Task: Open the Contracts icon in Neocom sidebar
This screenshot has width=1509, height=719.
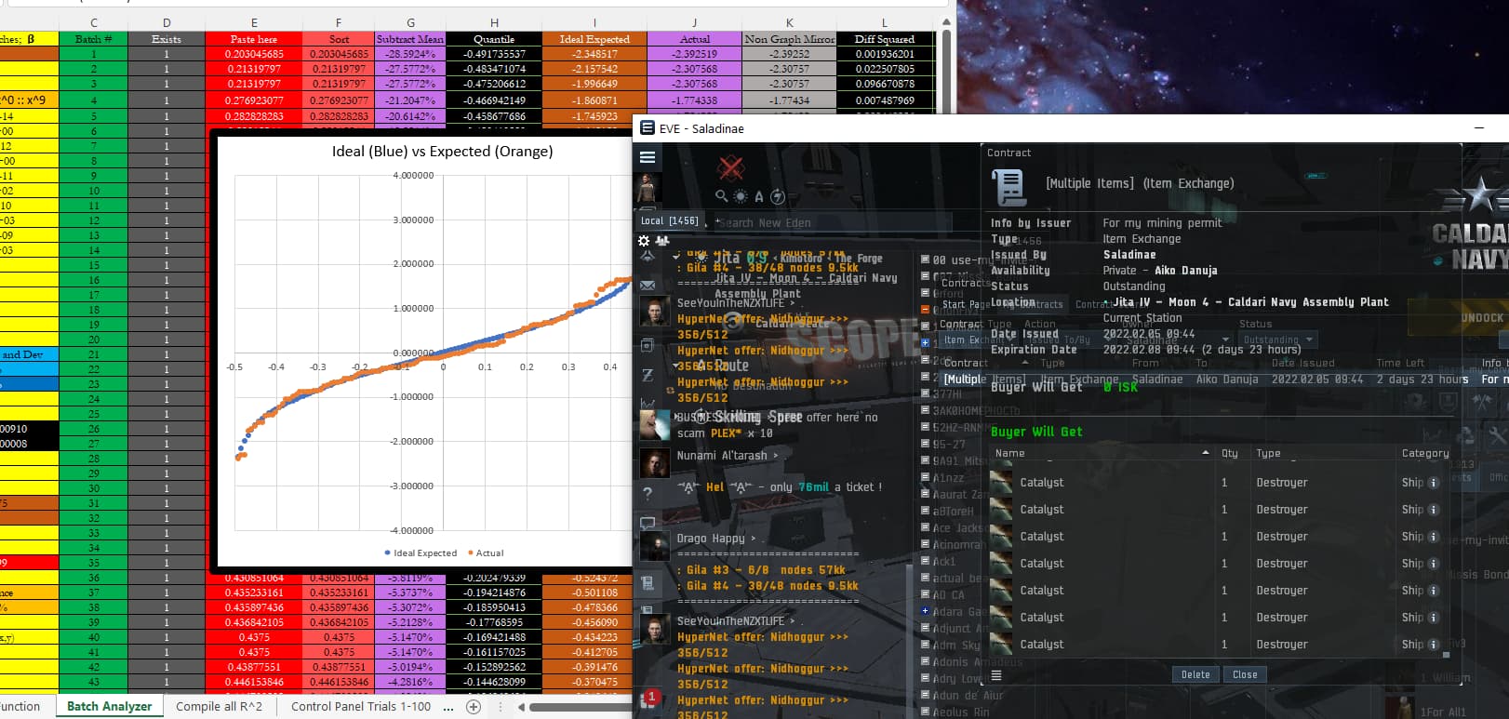Action: (648, 583)
